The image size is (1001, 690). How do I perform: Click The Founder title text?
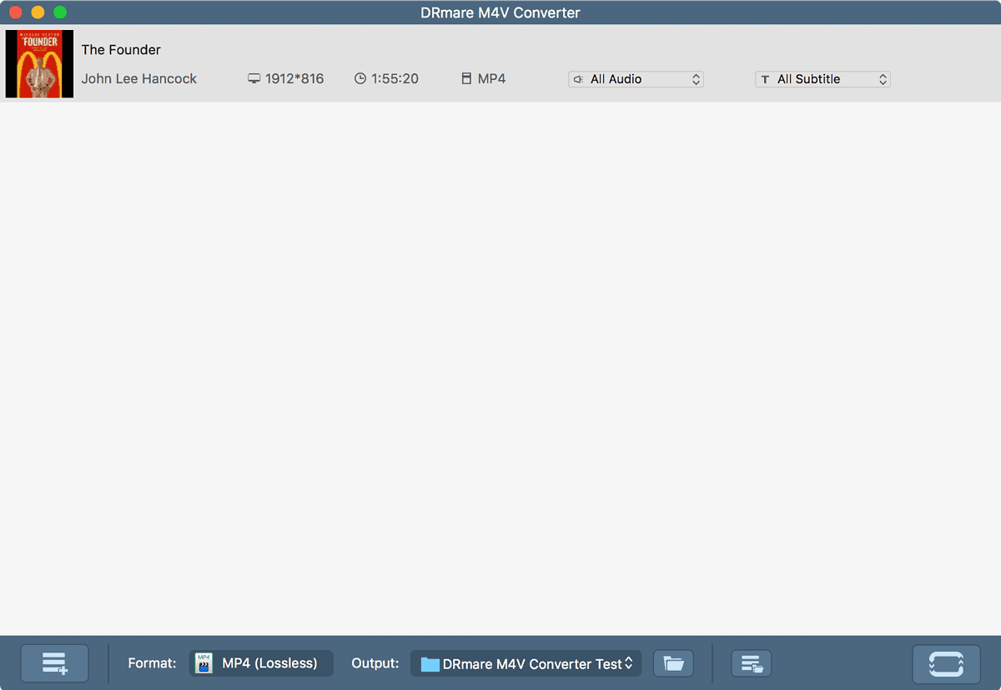(121, 50)
